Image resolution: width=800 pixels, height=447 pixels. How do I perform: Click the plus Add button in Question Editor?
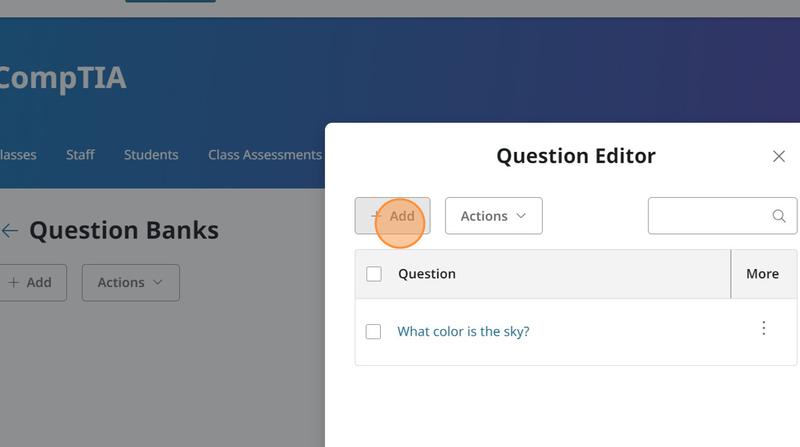click(392, 216)
